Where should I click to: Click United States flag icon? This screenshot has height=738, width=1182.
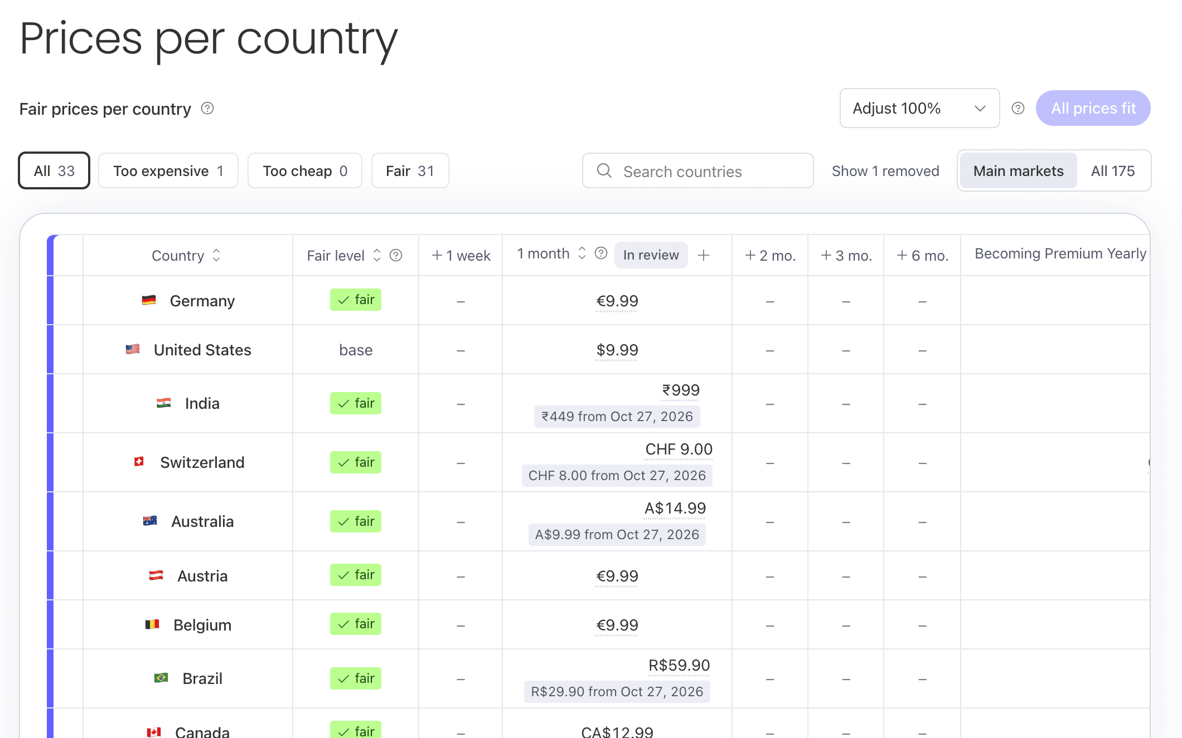(133, 349)
